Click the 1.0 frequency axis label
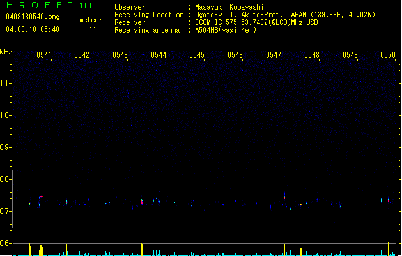This screenshot has height=256, width=402. (5, 115)
